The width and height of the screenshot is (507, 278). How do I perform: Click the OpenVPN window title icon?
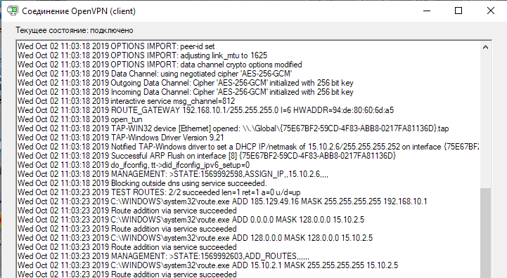pyautogui.click(x=12, y=11)
